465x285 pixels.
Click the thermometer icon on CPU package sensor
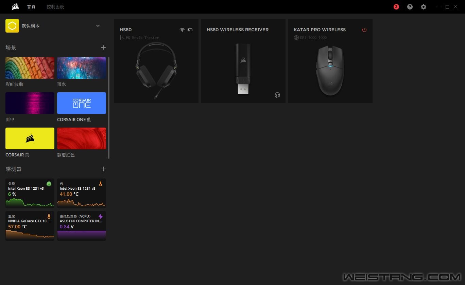point(101,184)
